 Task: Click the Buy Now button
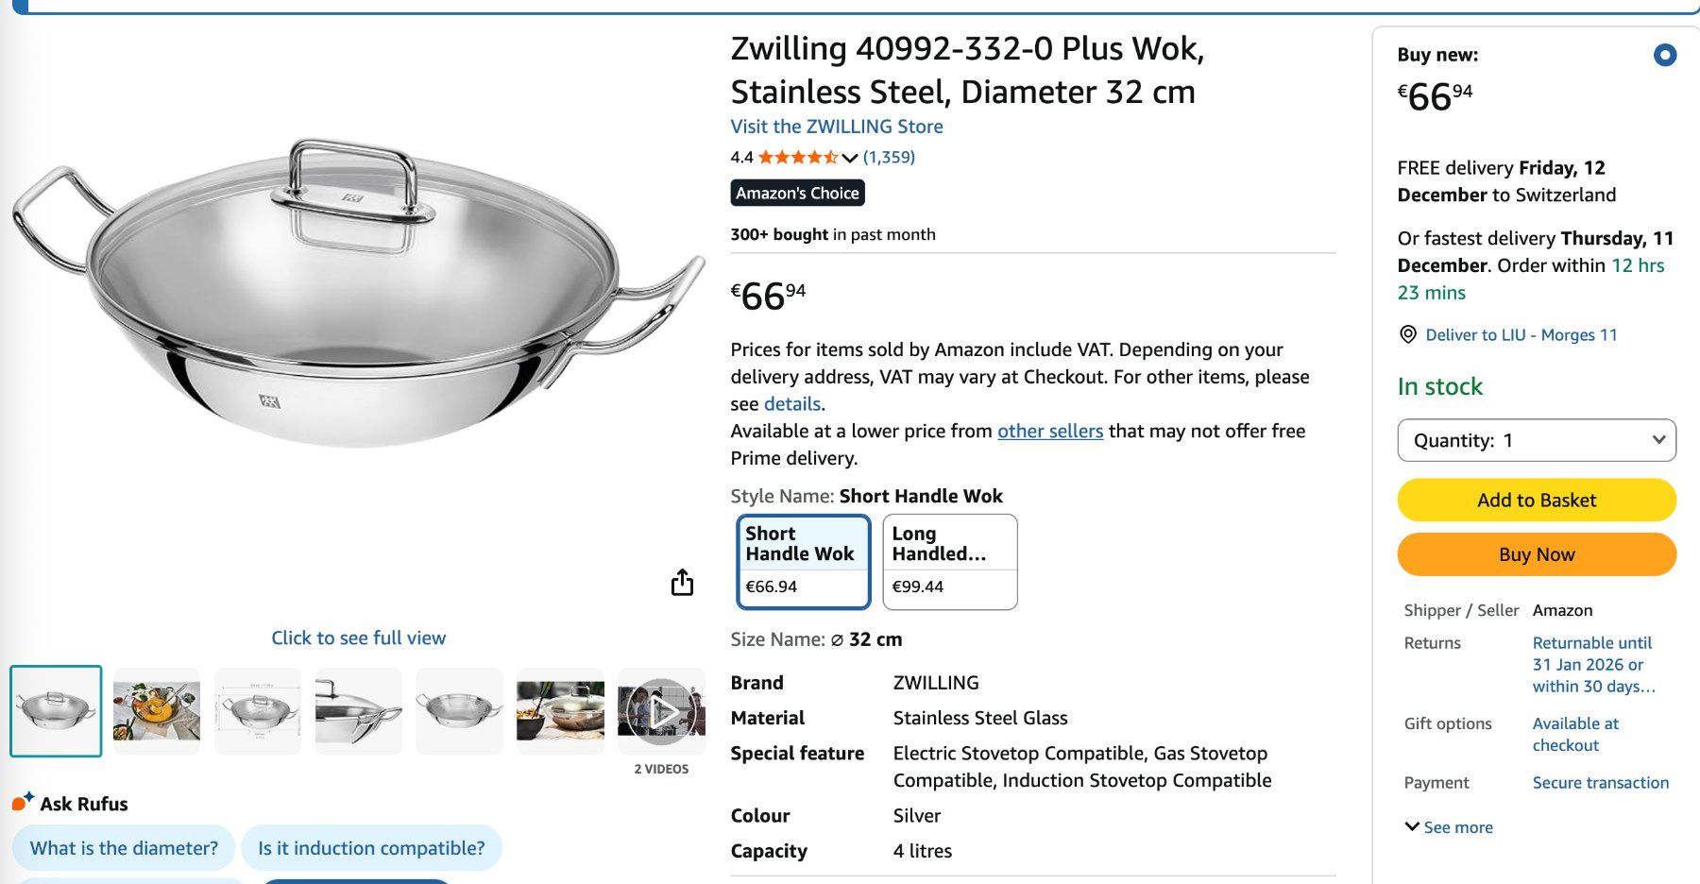click(1536, 554)
